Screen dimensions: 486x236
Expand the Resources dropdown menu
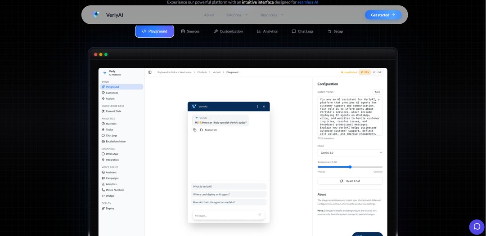(x=272, y=15)
